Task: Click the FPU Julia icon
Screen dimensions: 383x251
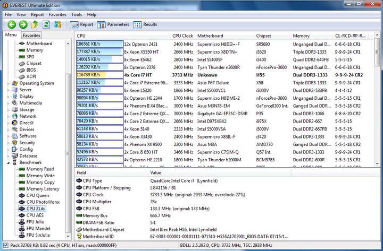Action: coord(22,222)
